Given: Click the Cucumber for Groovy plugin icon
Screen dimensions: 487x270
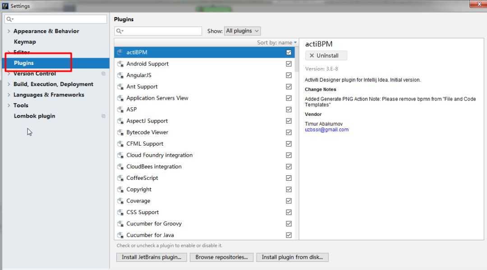Looking at the screenshot, I should (120, 224).
